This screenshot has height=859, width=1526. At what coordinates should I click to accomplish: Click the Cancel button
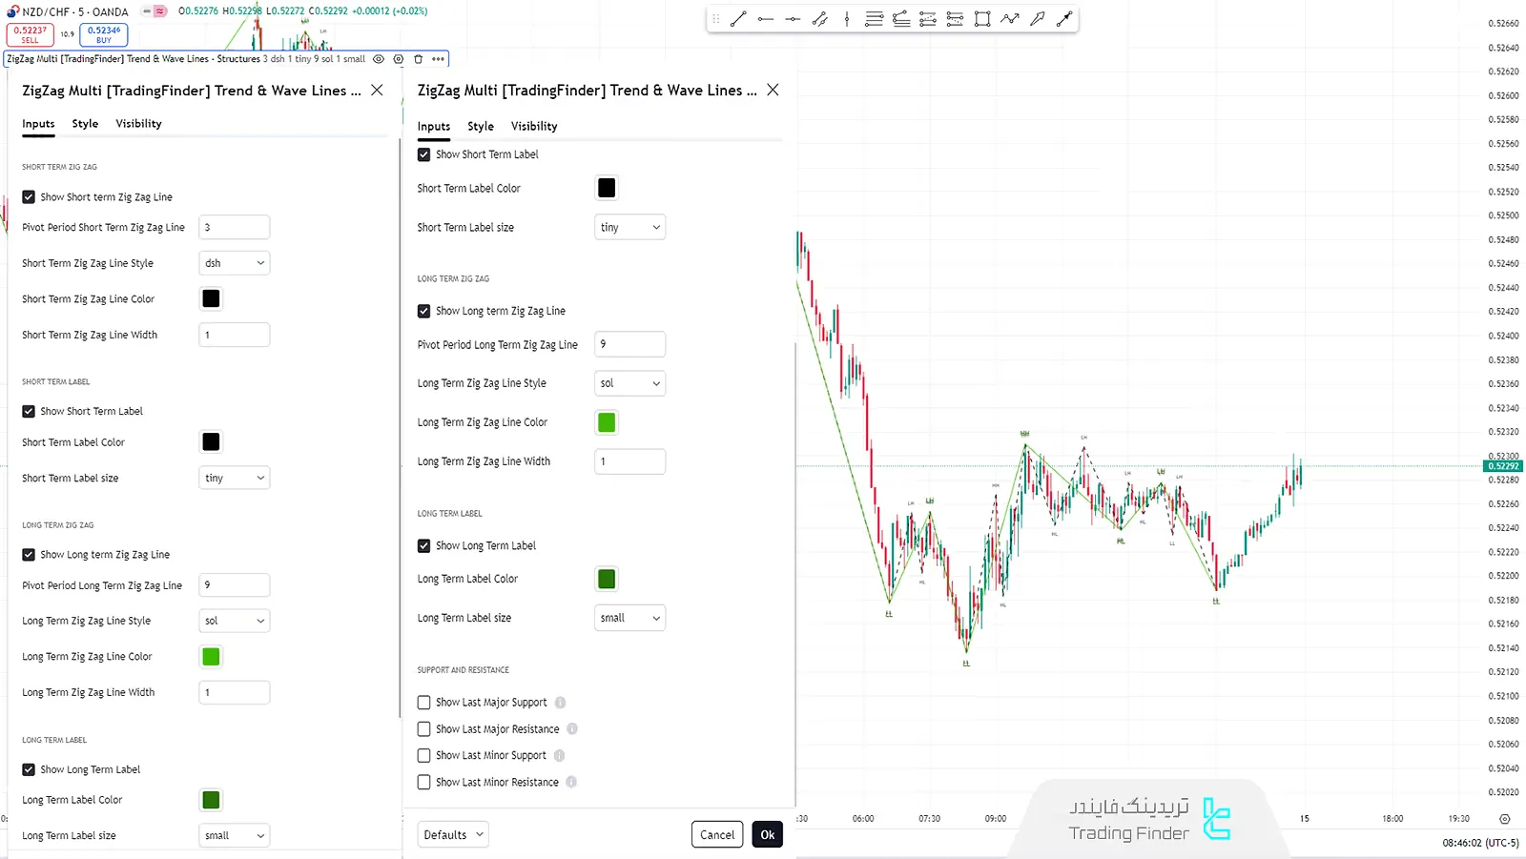point(717,835)
